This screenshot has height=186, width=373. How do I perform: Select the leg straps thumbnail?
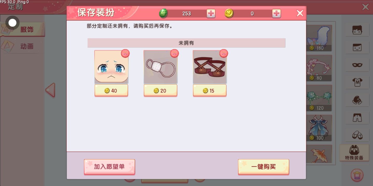point(210,67)
